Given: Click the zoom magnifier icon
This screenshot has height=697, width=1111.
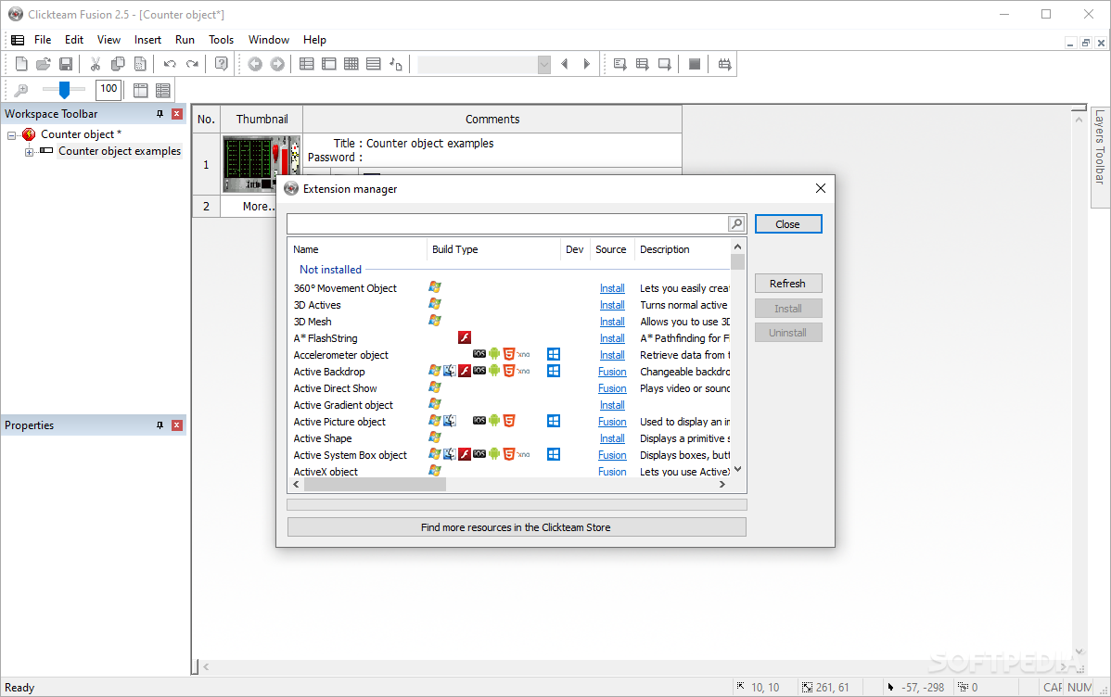Looking at the screenshot, I should click(x=21, y=90).
